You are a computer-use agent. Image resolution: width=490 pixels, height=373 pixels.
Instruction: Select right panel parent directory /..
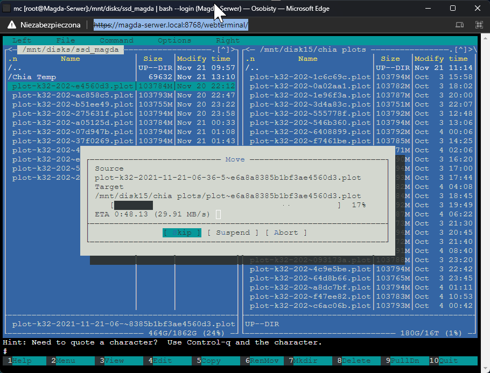coord(359,68)
